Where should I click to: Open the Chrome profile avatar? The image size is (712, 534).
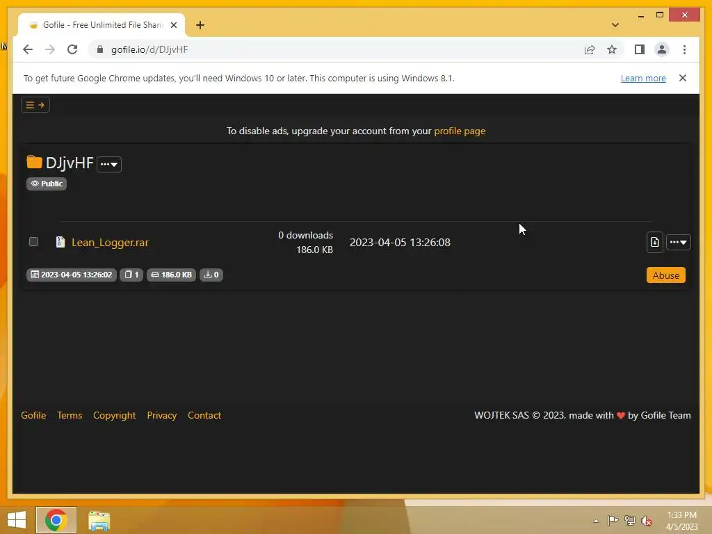(662, 49)
